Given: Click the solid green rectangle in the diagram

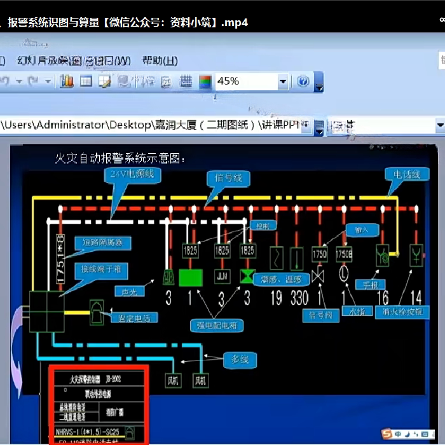Looking at the screenshot, I should click(x=191, y=278).
